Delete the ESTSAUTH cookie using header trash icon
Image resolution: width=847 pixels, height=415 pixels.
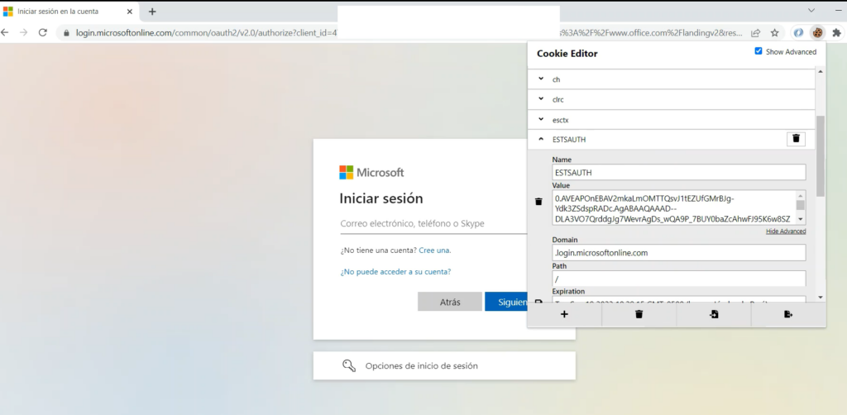[x=796, y=139]
